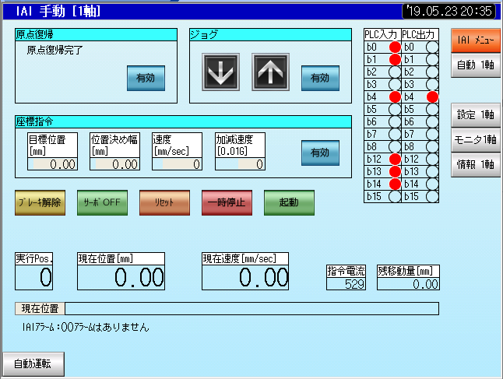Image resolution: width=503 pixels, height=379 pixels.
Task: Click PLC出力 b2 indicator lamp
Action: (432, 72)
